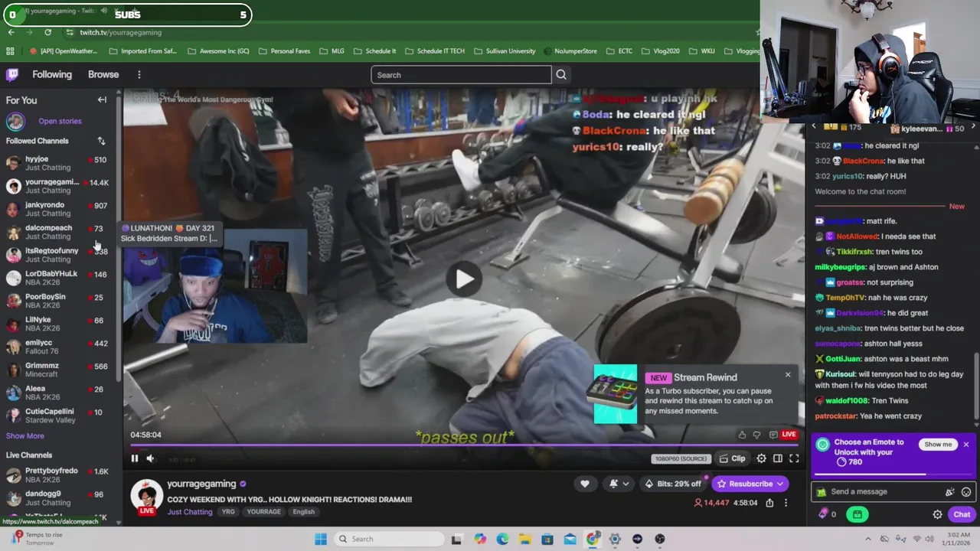Open dalcompeach channel in the sidebar
The image size is (980, 551).
pos(57,232)
